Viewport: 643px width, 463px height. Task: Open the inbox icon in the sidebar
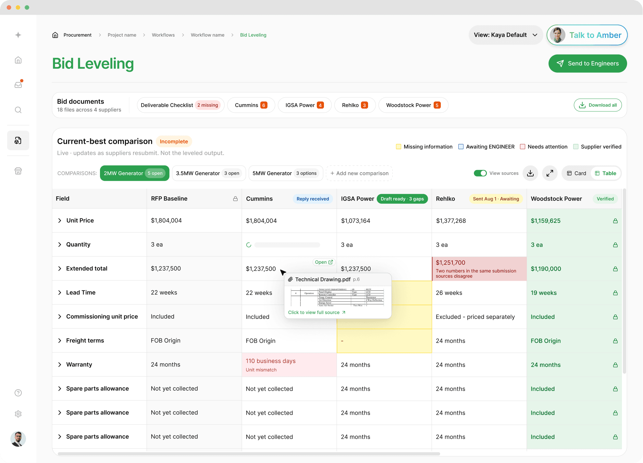tap(18, 85)
